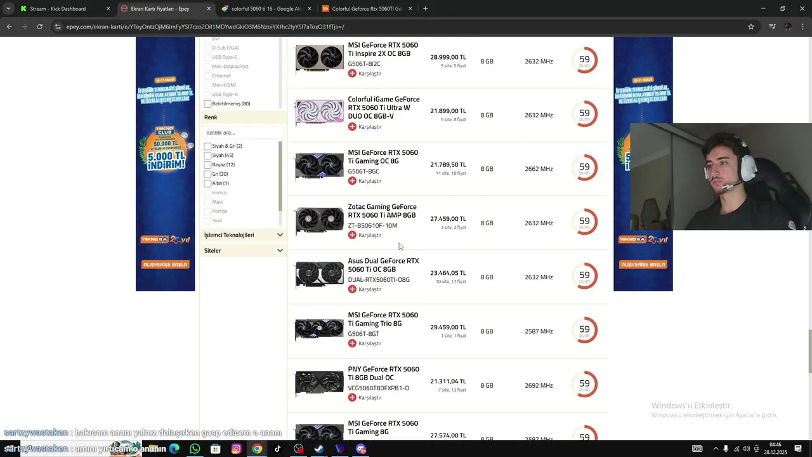812x457 pixels.
Task: Open PNY GeForce RTX 5060 Ti 8GB Dual OC
Action: tap(383, 373)
